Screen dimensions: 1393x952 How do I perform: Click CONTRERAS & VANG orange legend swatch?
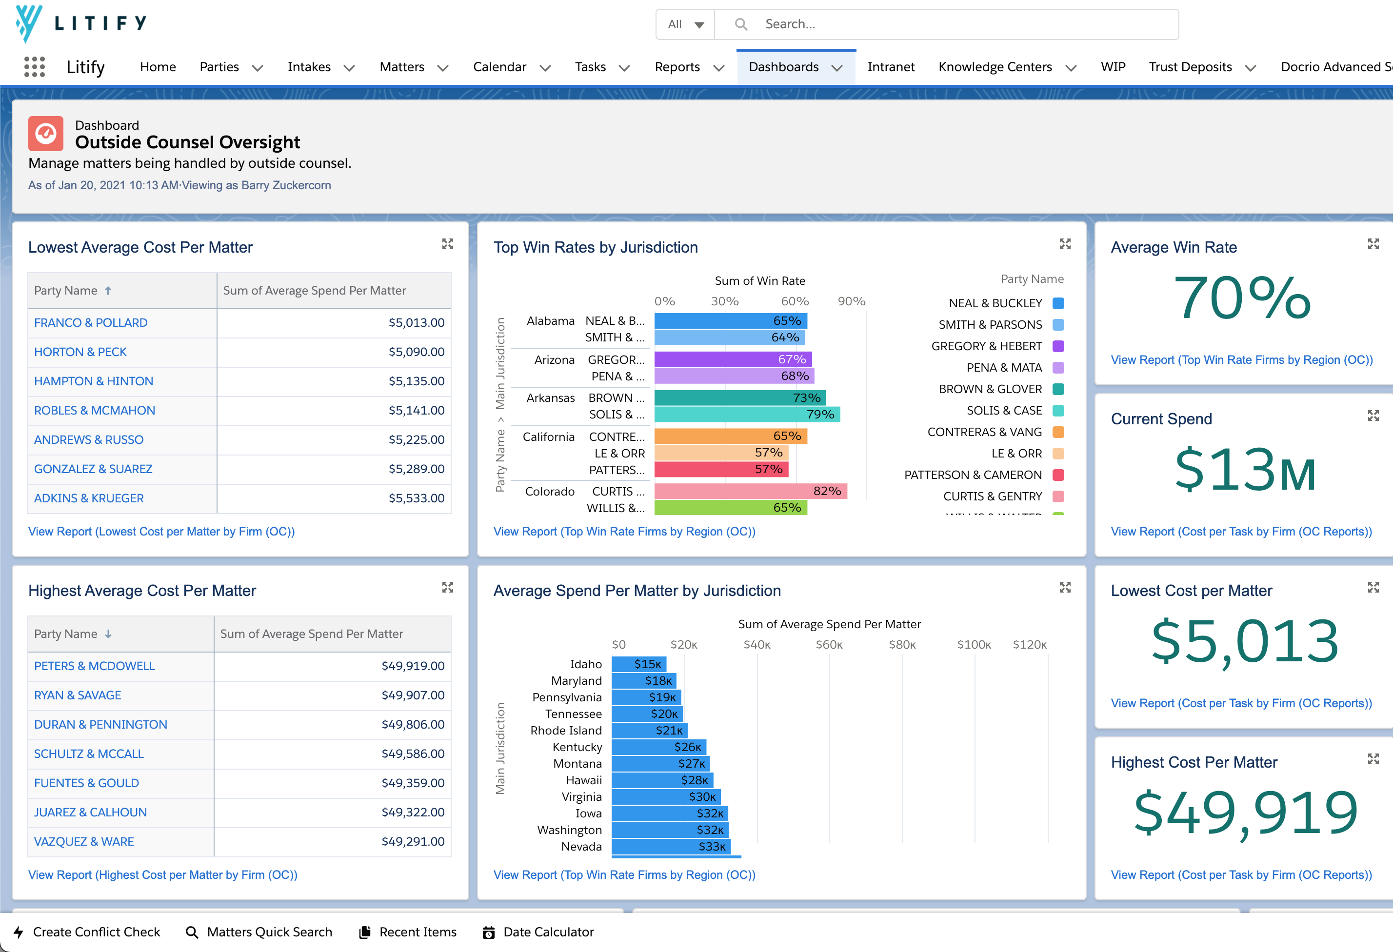coord(1058,432)
